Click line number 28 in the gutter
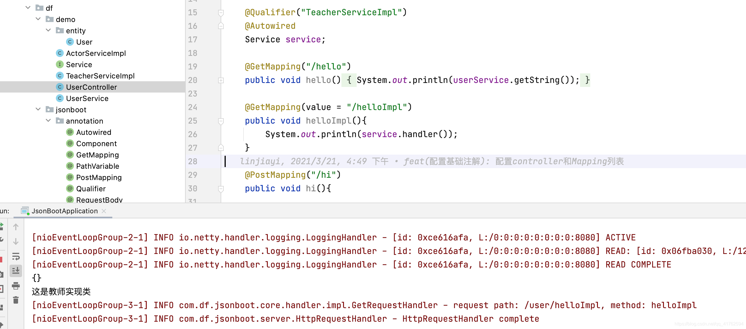 click(x=193, y=161)
